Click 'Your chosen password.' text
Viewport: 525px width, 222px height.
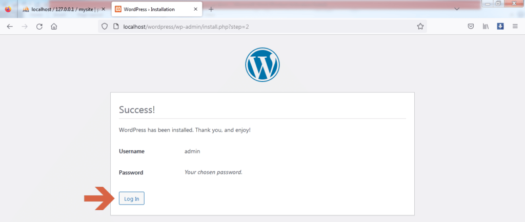click(x=213, y=172)
